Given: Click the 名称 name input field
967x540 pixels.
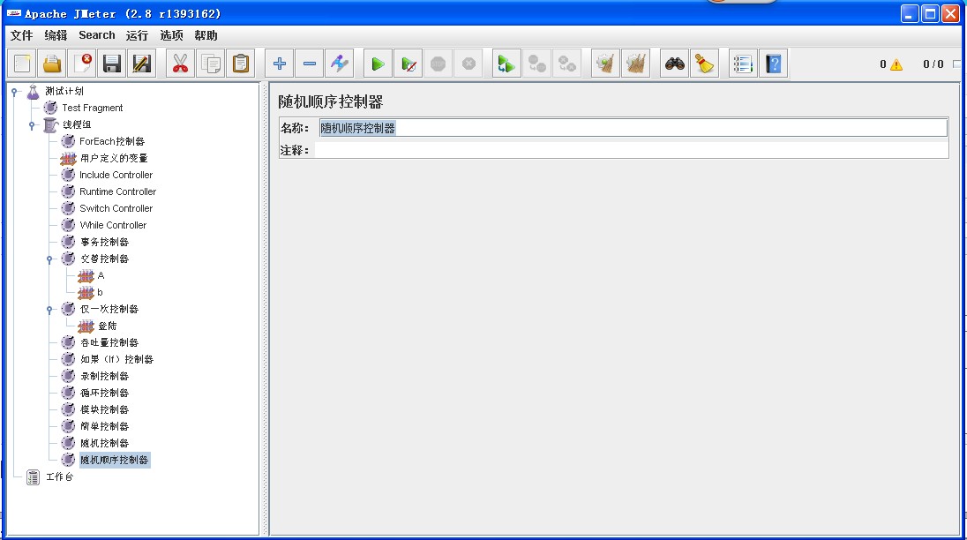Looking at the screenshot, I should click(633, 128).
